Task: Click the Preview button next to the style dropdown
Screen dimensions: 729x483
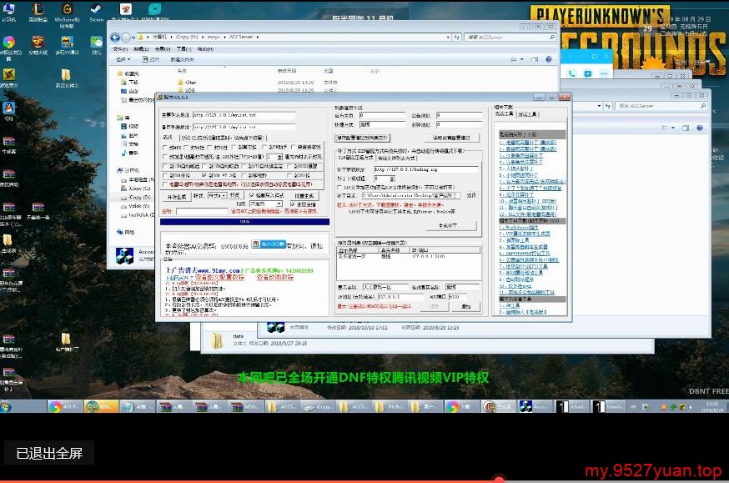Action: click(x=234, y=196)
